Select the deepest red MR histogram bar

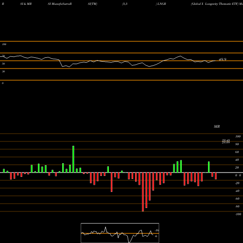click(143, 192)
